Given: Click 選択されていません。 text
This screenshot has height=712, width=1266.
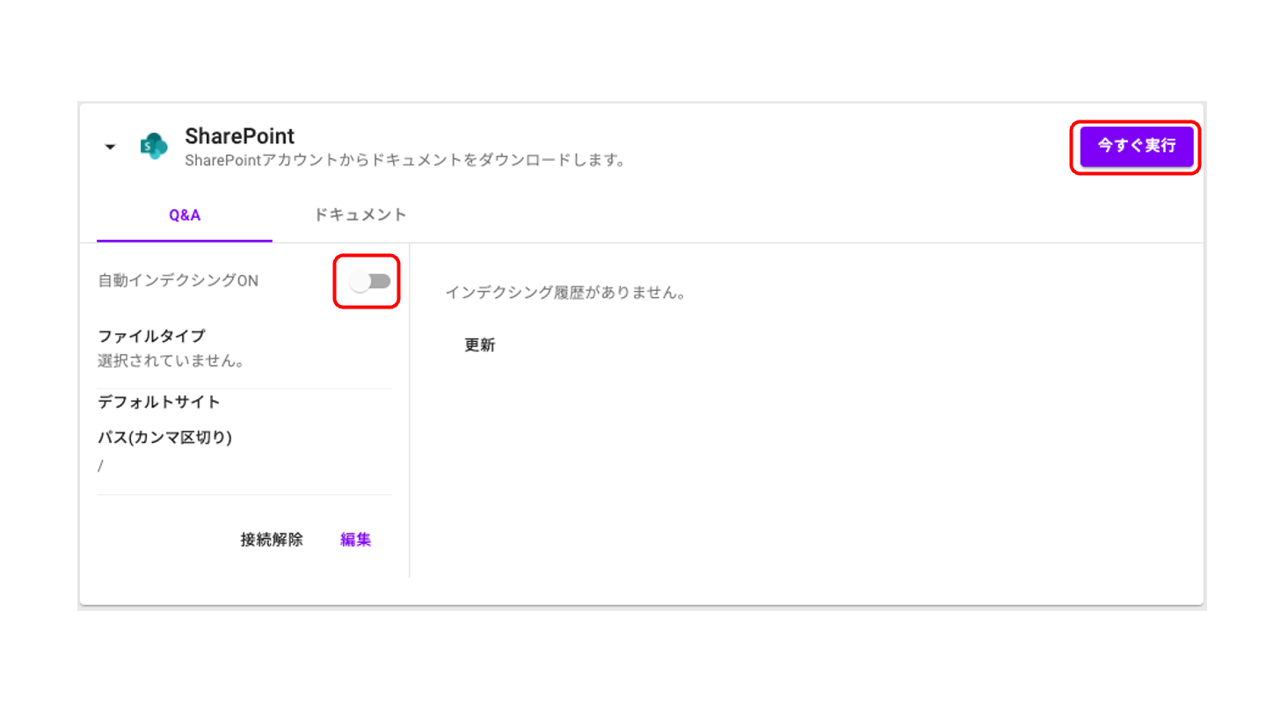Looking at the screenshot, I should pos(171,360).
